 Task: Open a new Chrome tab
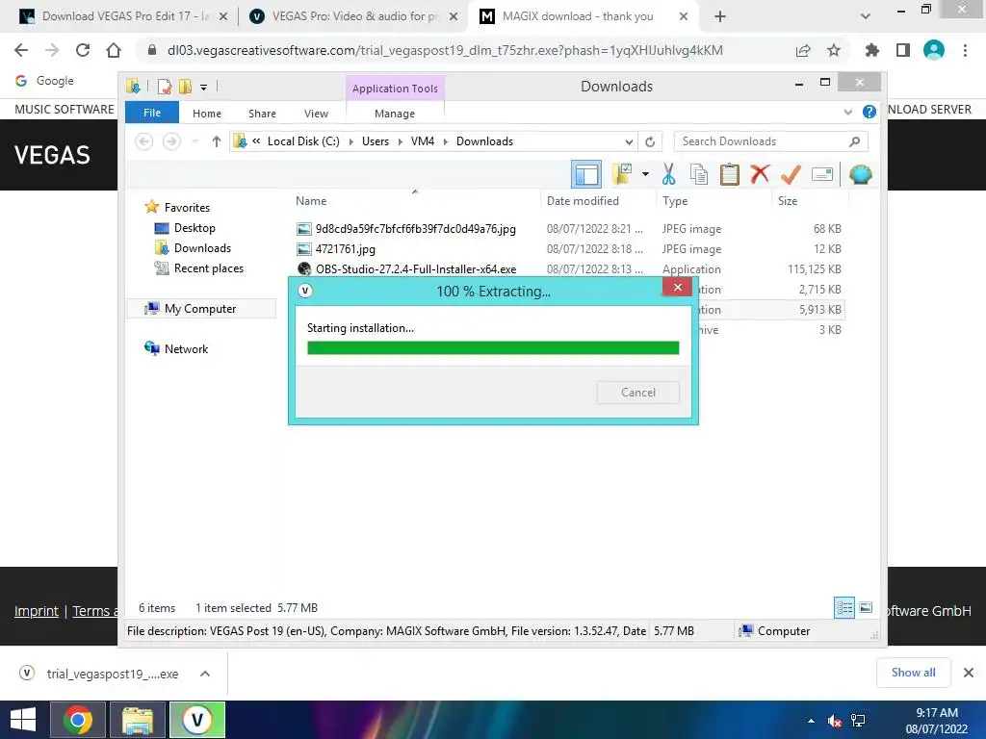click(720, 16)
